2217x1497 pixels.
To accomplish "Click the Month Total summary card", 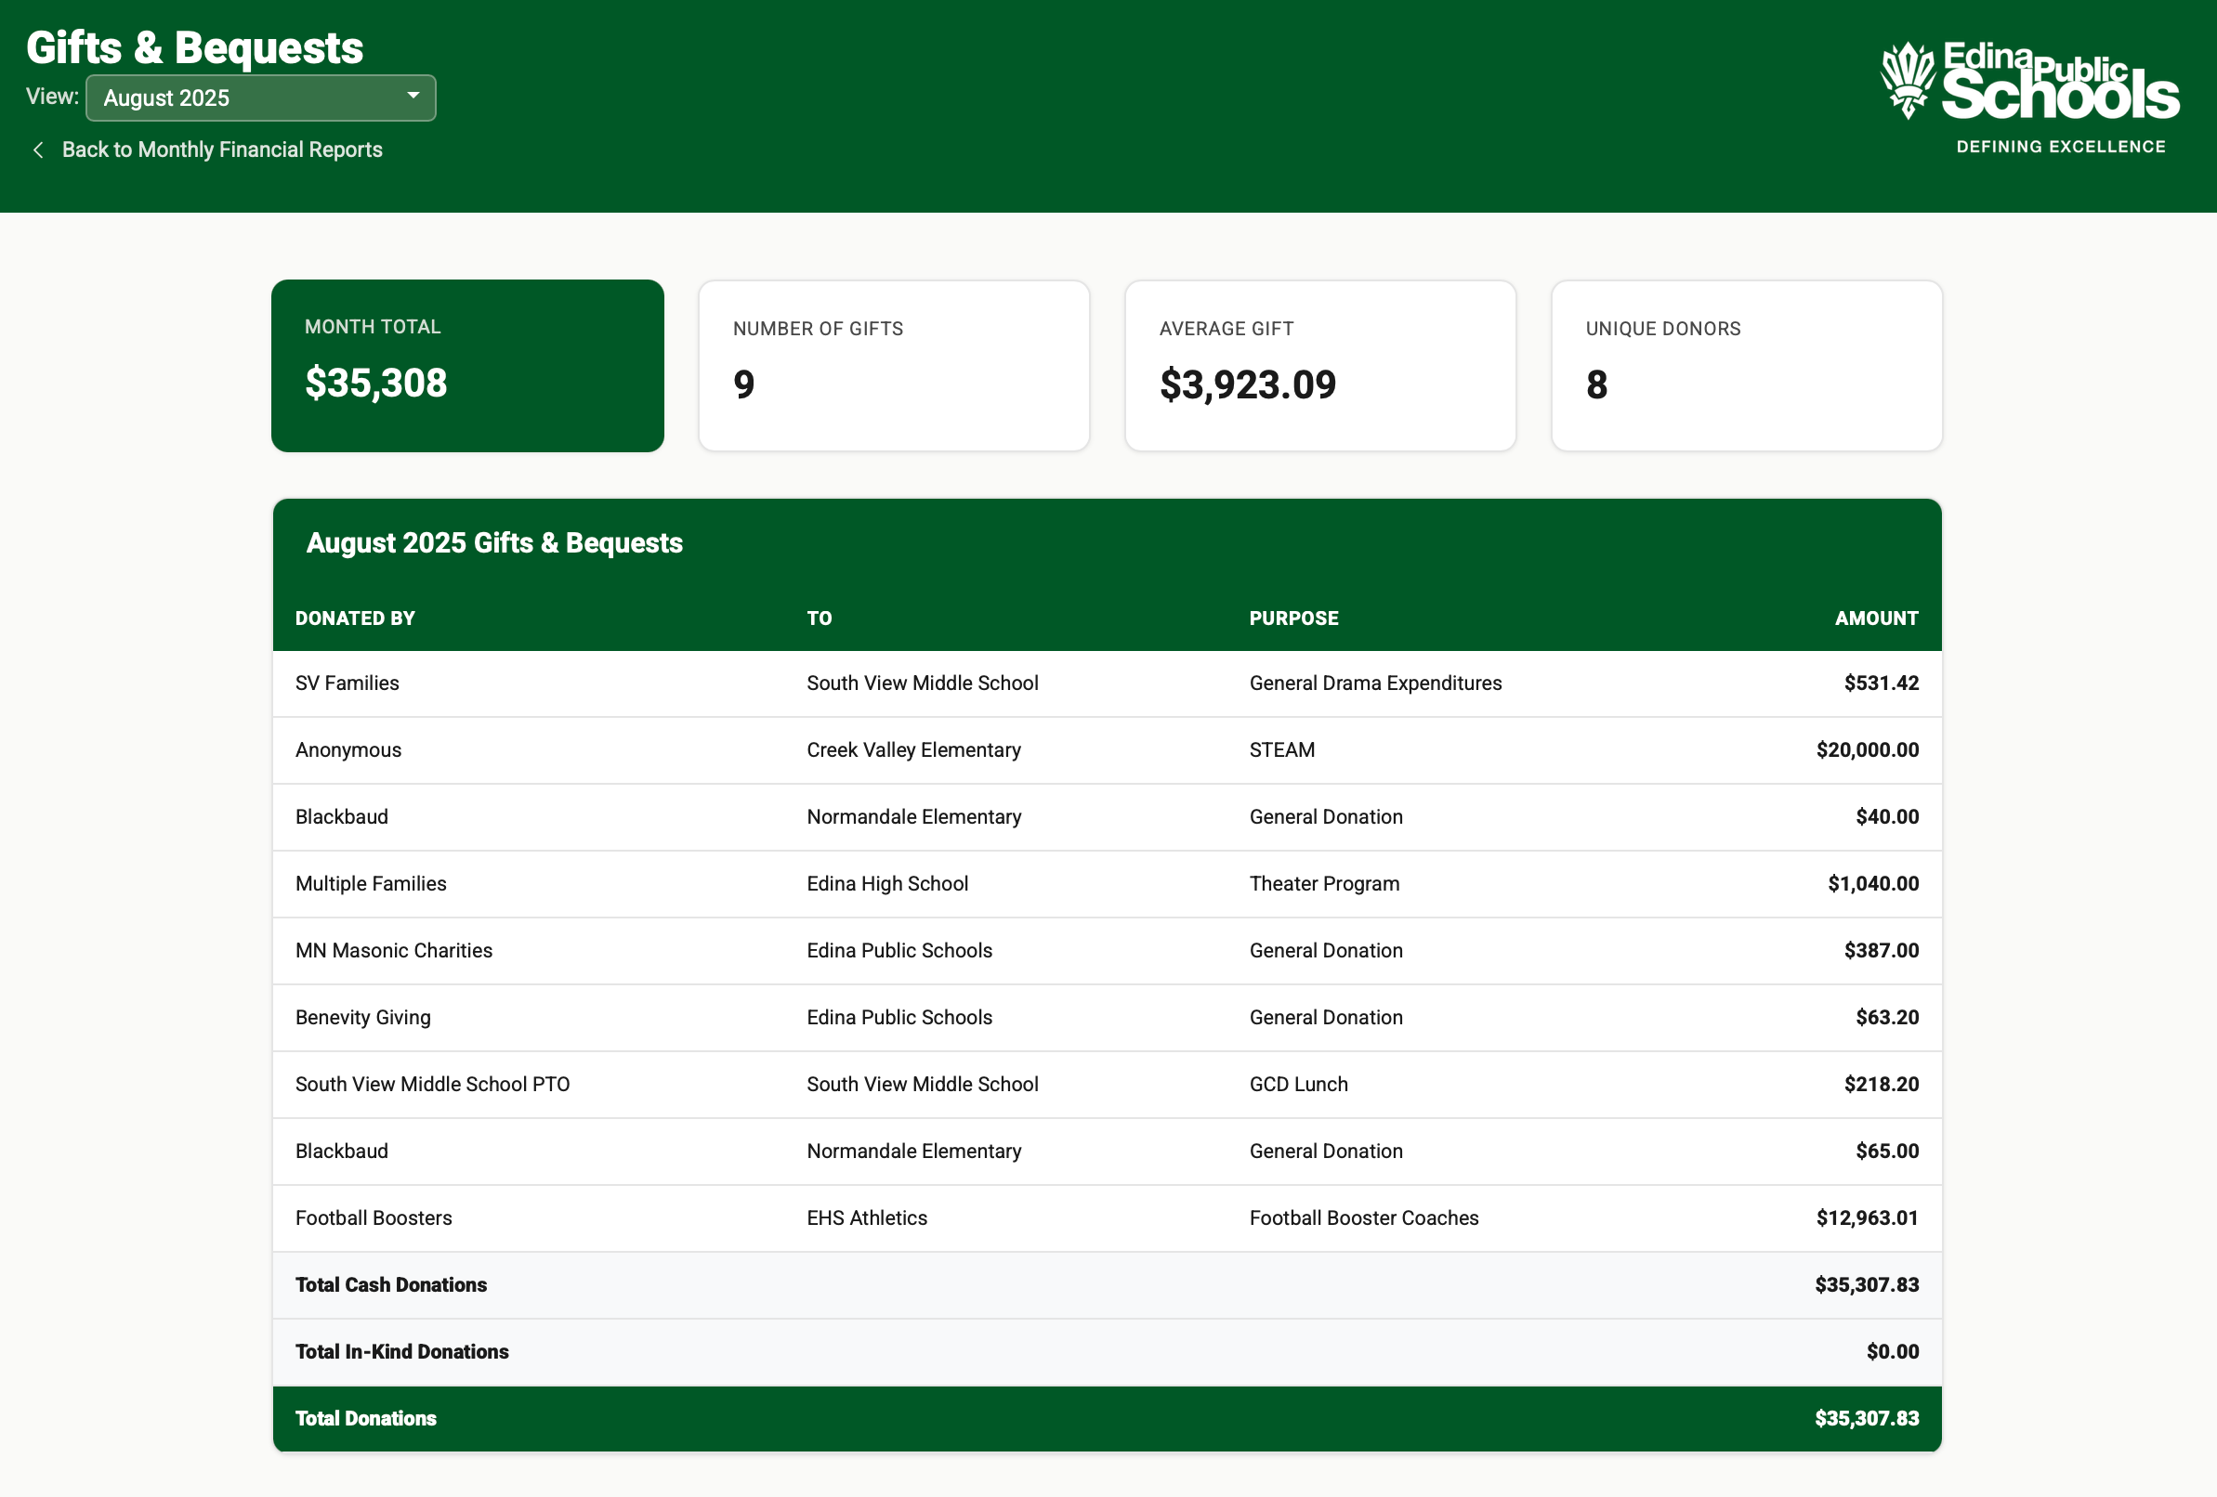I will point(467,366).
